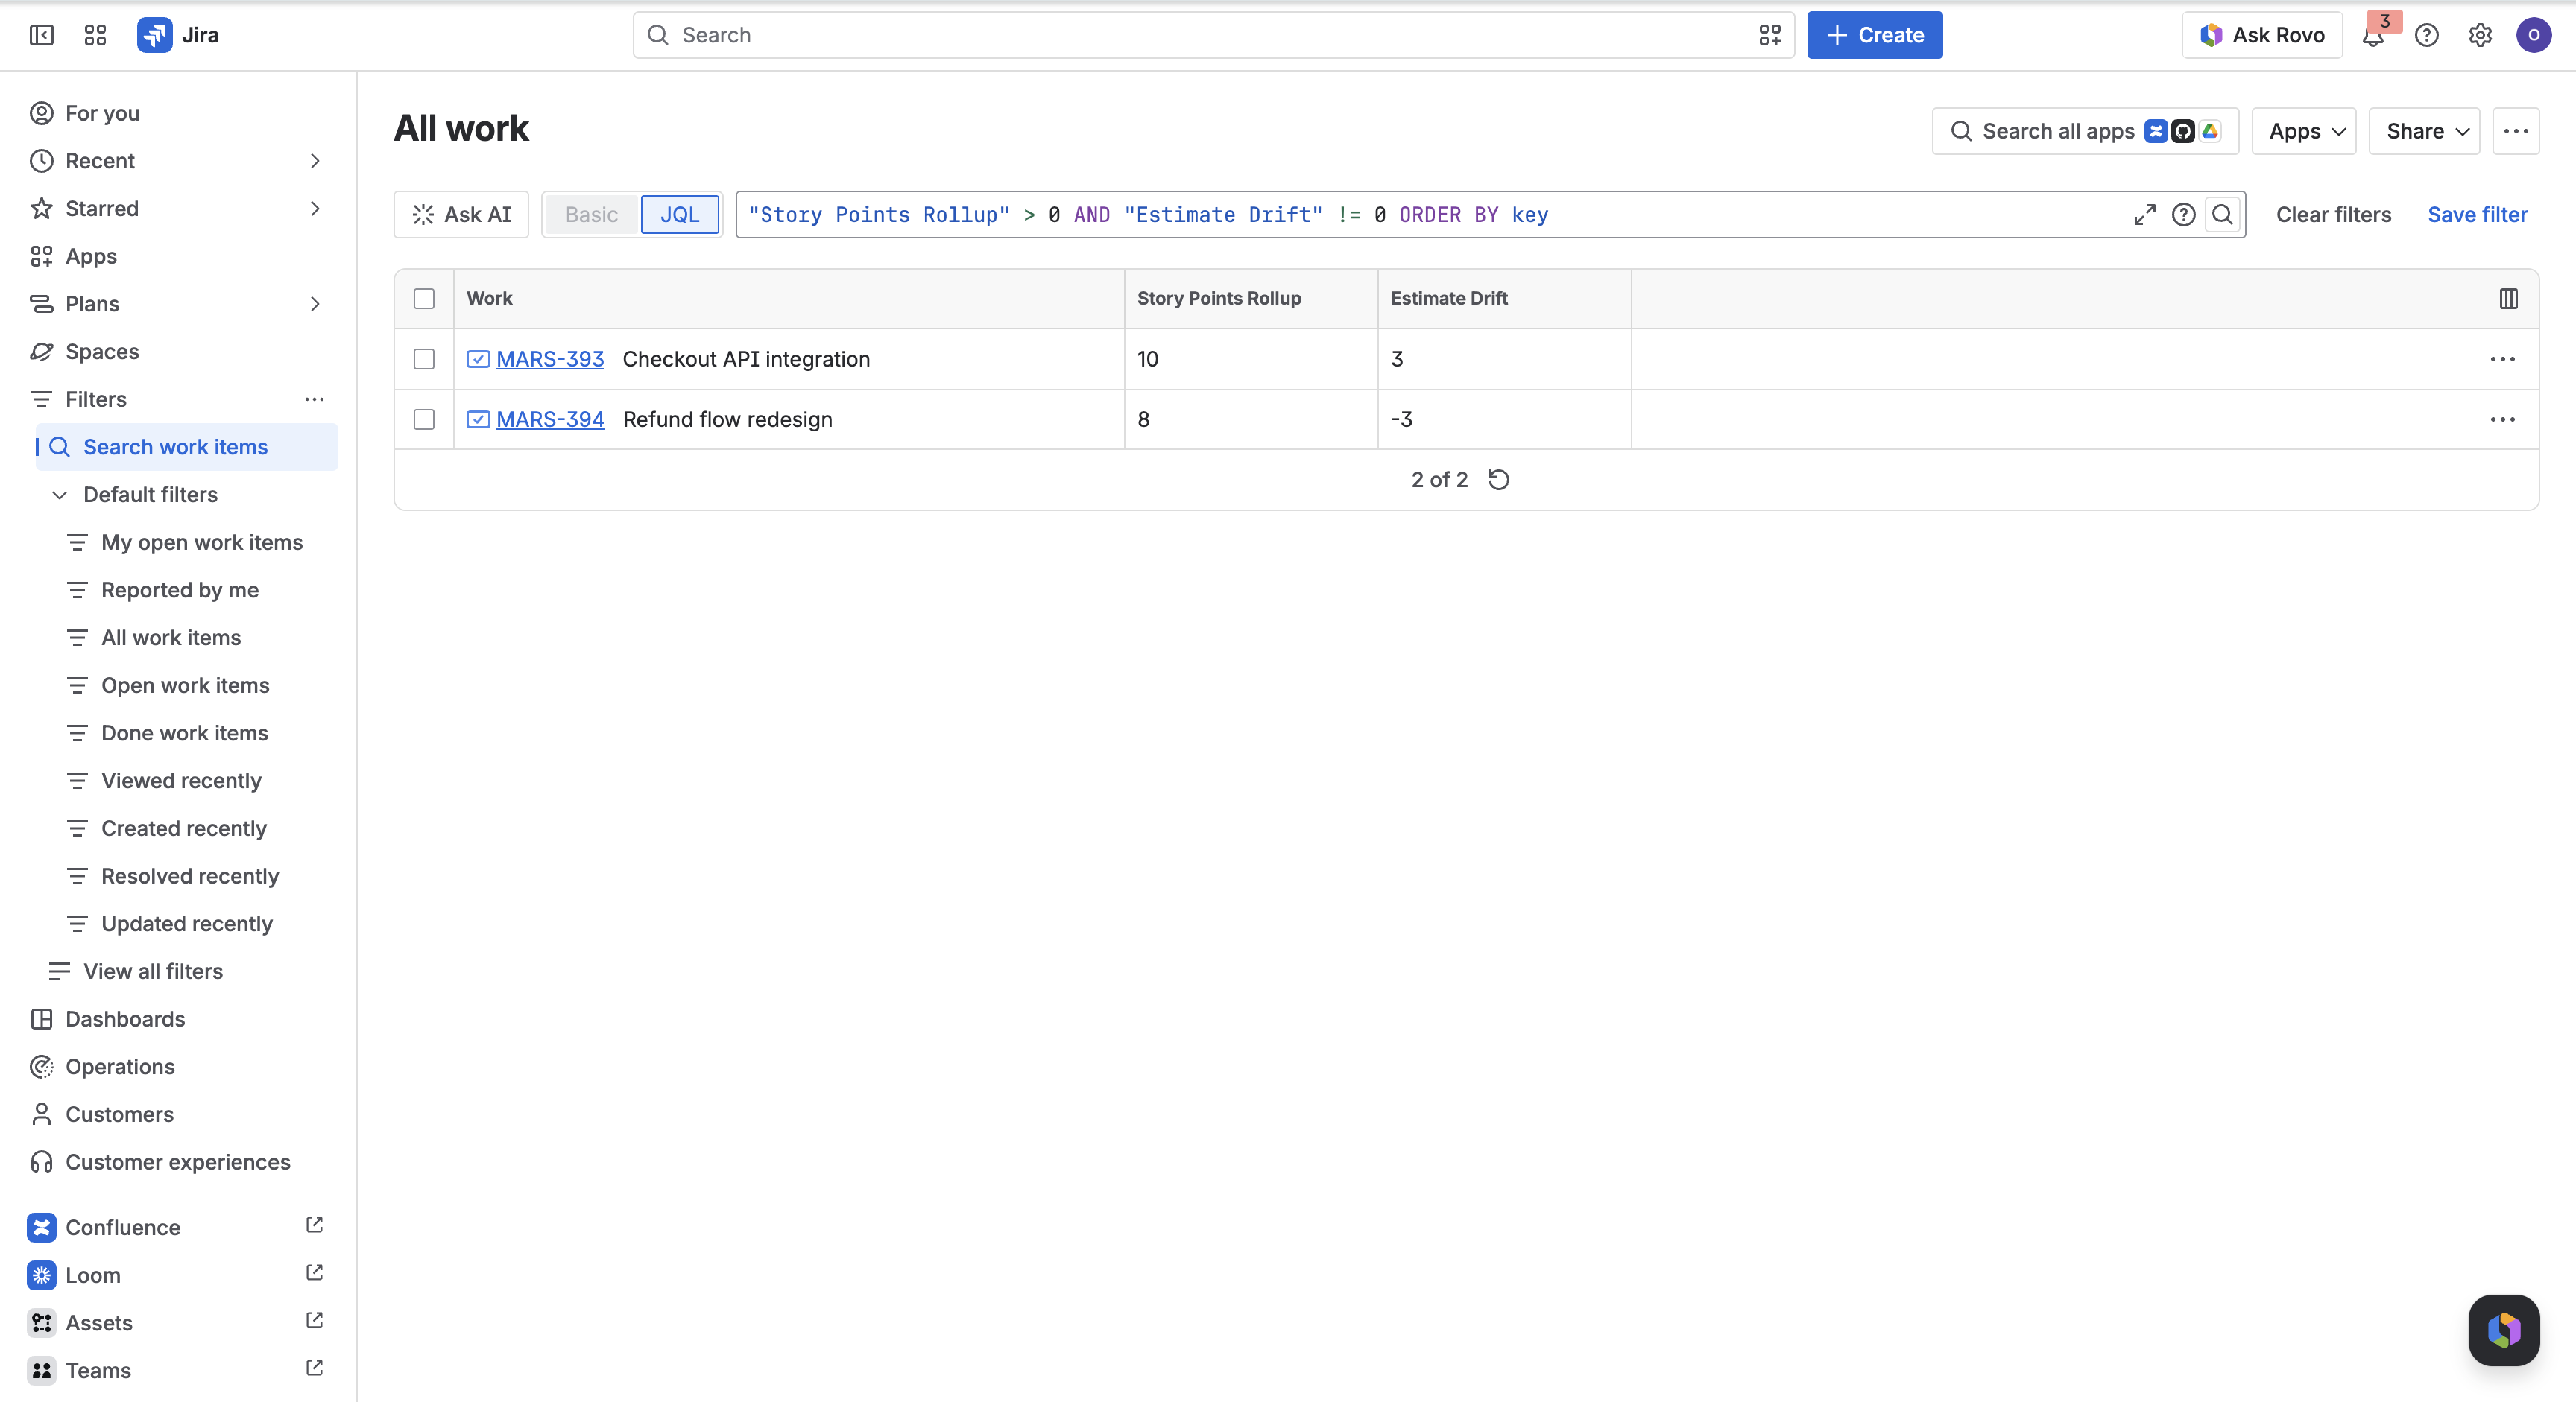This screenshot has width=2576, height=1402.
Task: Check the MARS-394 row checkbox
Action: click(424, 419)
